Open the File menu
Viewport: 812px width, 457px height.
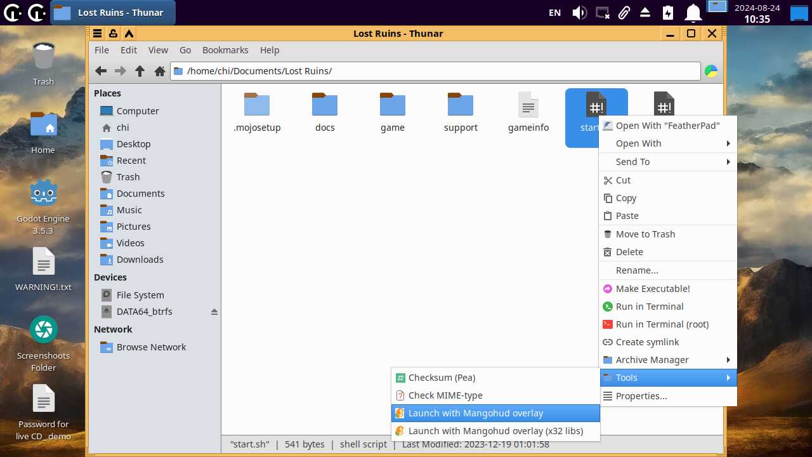click(101, 50)
